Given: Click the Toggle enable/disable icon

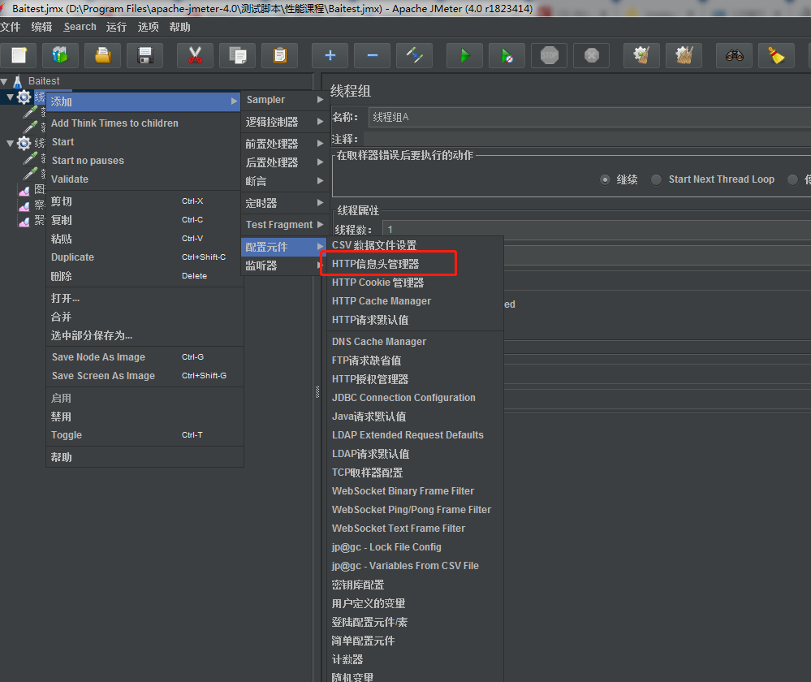Looking at the screenshot, I should pyautogui.click(x=415, y=55).
